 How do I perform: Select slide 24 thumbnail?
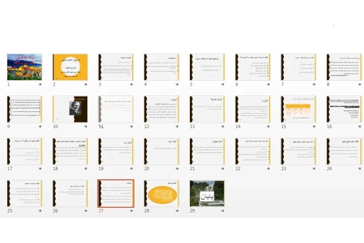click(344, 151)
